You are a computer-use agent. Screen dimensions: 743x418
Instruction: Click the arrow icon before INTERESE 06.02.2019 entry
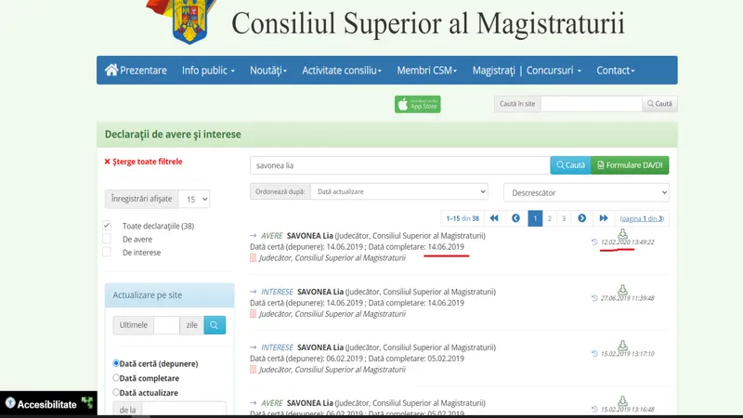[x=253, y=347]
